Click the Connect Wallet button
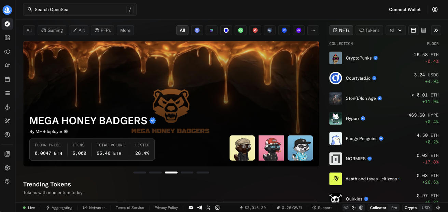 pyautogui.click(x=405, y=10)
